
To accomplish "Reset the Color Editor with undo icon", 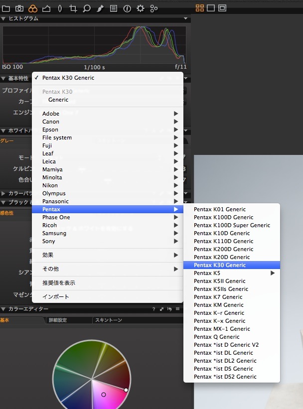I will (x=169, y=309).
